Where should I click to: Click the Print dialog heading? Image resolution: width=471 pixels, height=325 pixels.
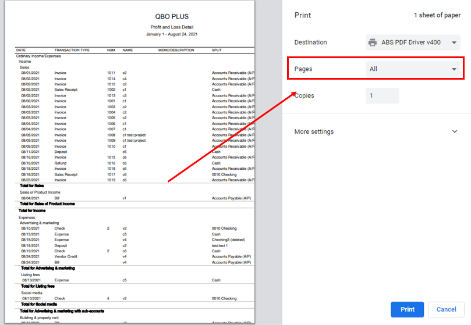pos(303,15)
